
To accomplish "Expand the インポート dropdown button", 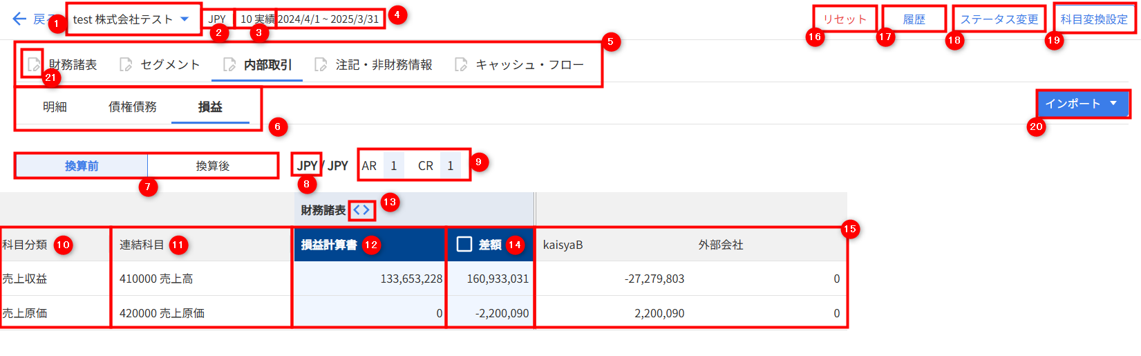I will tap(1082, 104).
